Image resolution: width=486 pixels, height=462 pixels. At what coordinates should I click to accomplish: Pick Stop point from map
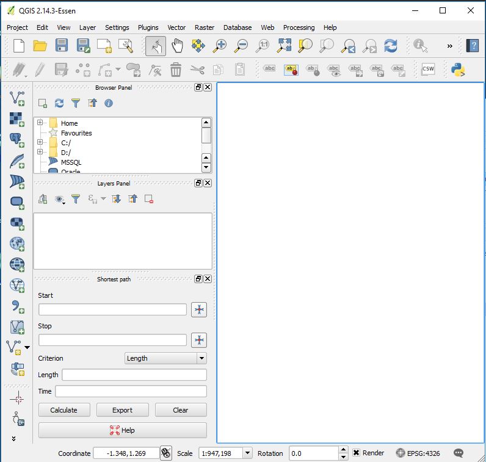point(199,340)
